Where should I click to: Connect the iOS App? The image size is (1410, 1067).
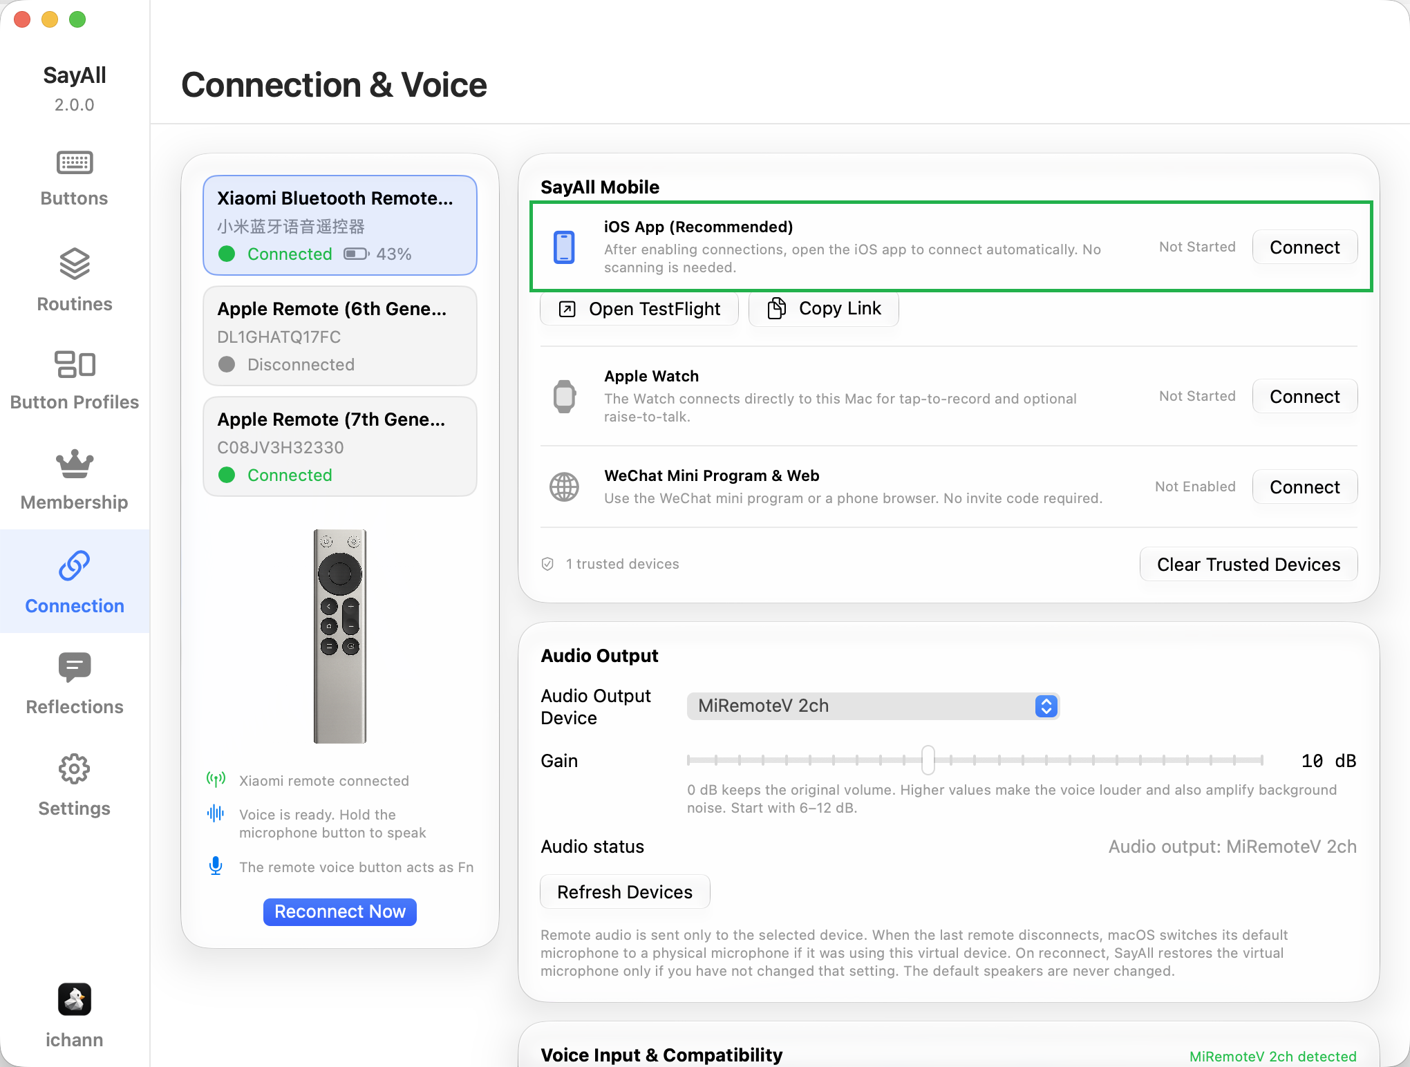(1305, 247)
